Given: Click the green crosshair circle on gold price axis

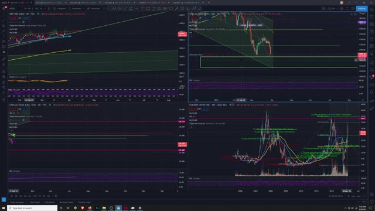Looking at the screenshot, I should coord(356,60).
